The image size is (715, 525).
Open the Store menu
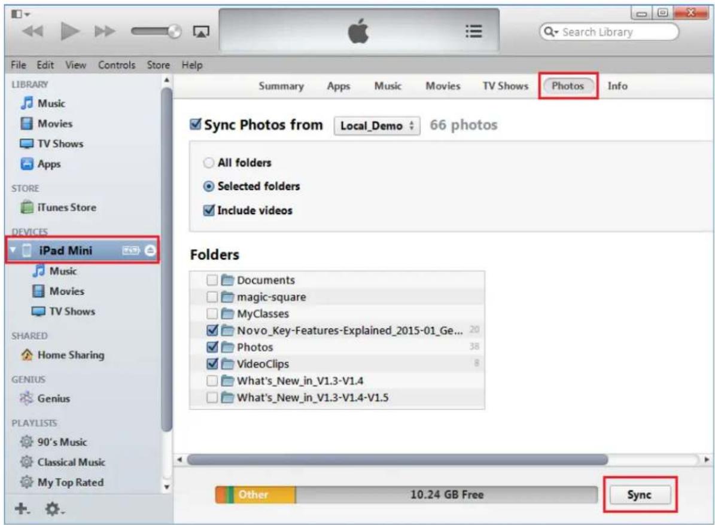coord(158,65)
